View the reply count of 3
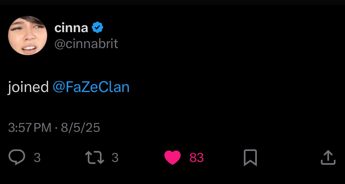The width and height of the screenshot is (345, 184). (x=37, y=157)
